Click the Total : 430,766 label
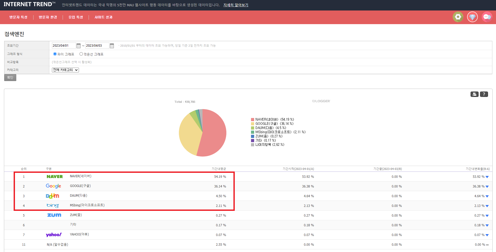The width and height of the screenshot is (496, 252). (x=185, y=102)
